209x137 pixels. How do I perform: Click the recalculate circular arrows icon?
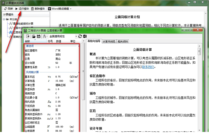click(x=80, y=36)
